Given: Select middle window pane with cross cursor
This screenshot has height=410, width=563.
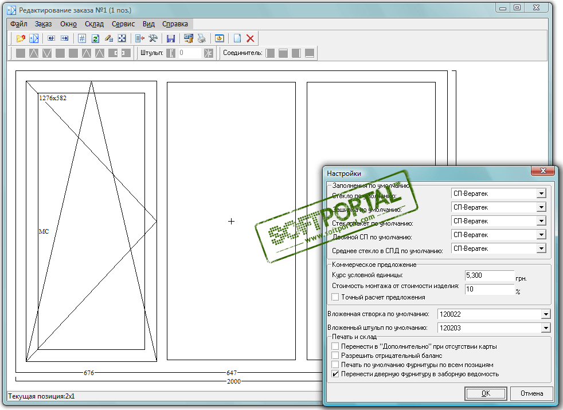Looking at the screenshot, I should pyautogui.click(x=231, y=222).
